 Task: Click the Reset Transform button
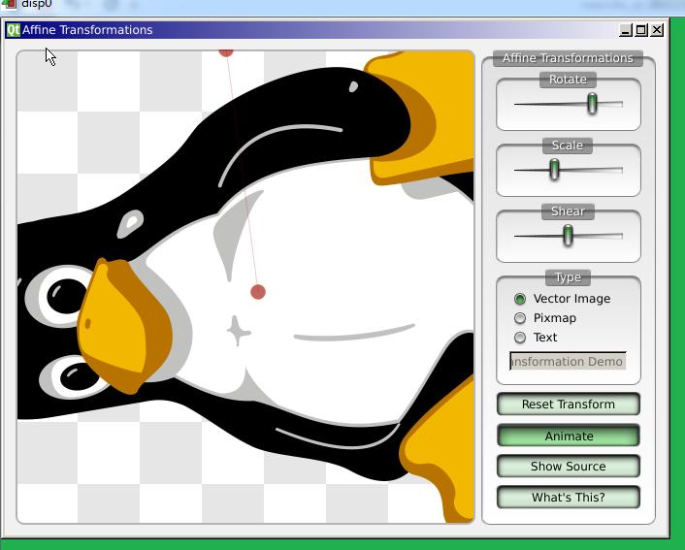point(569,404)
